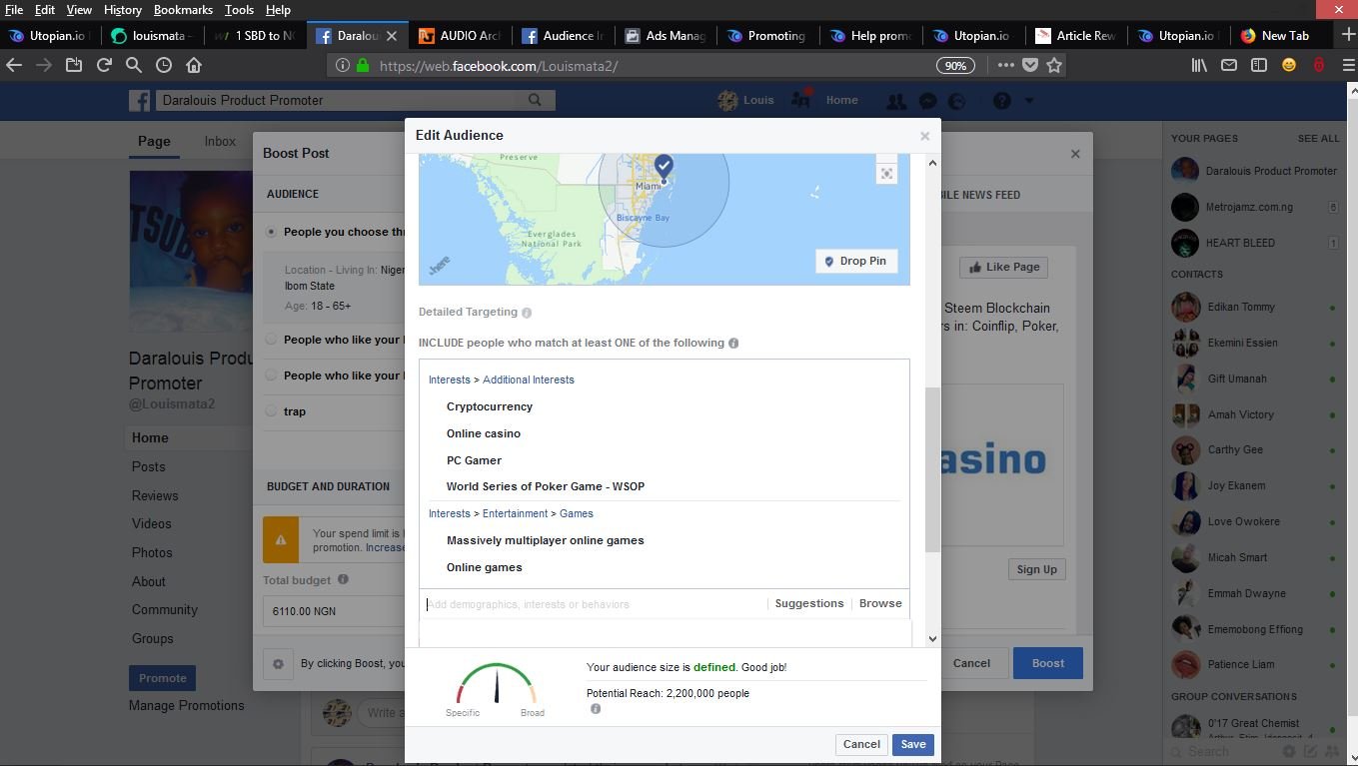Select 'People you choose through targeting' radio button
Viewport: 1358px width, 766px height.
coord(271,232)
